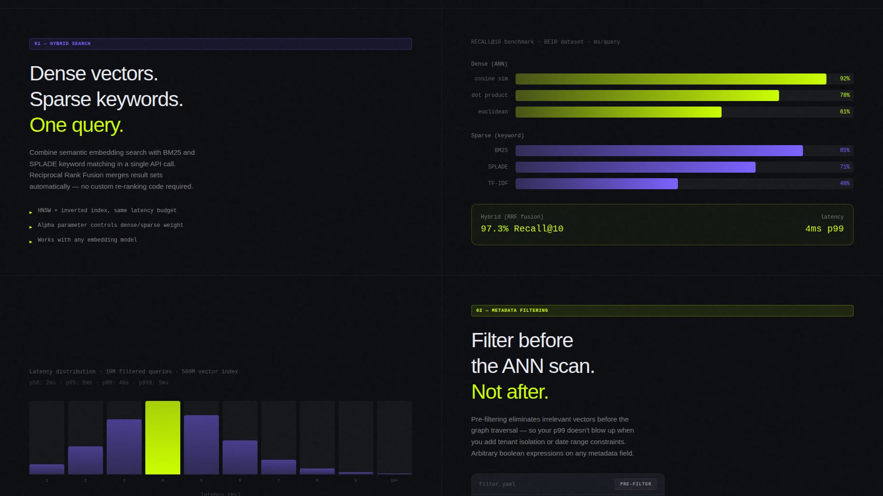This screenshot has height=496, width=883.
Task: Click the dot product recall bar
Action: coord(647,96)
